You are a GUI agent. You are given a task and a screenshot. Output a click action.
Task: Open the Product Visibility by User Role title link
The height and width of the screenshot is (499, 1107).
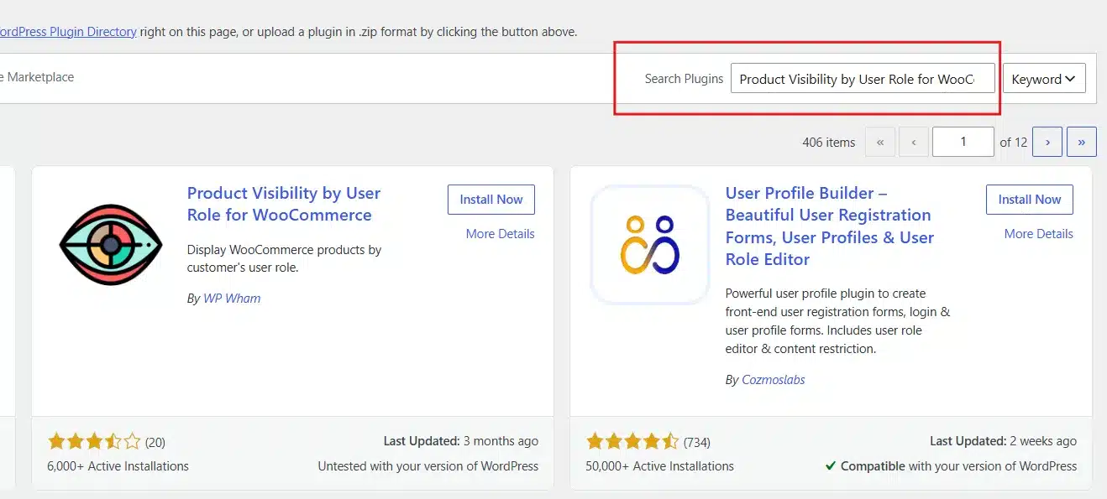point(284,204)
